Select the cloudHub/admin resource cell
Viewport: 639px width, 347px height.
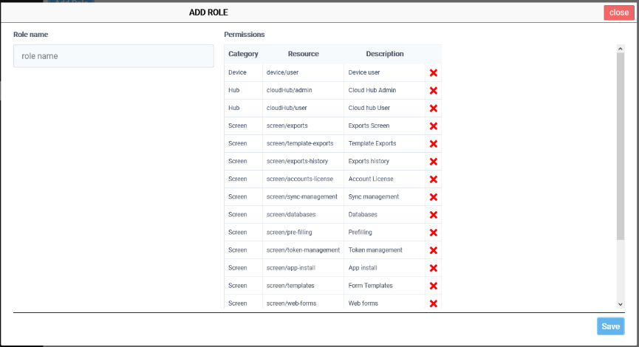(x=303, y=90)
